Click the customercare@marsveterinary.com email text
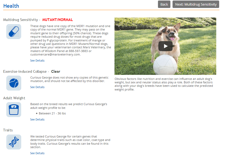Viewport: 225px width, 159px height. [55, 54]
